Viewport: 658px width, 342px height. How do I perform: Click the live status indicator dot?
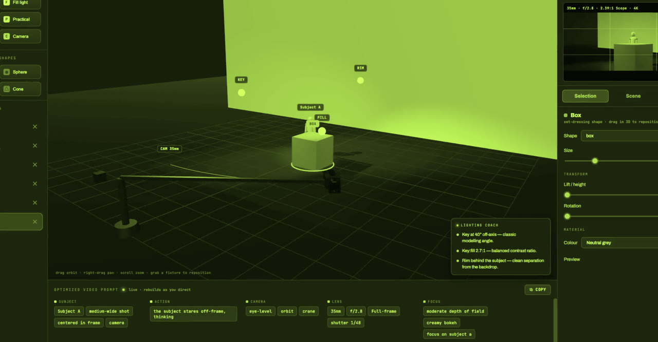[123, 290]
